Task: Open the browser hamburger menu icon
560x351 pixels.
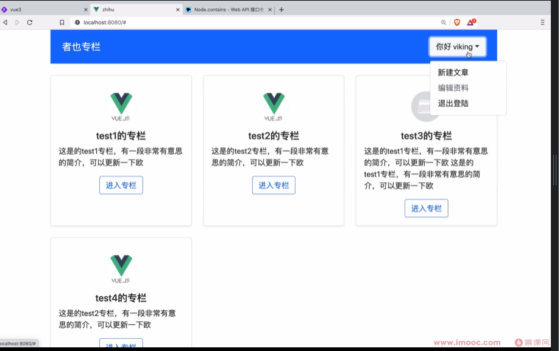Action: [542, 22]
